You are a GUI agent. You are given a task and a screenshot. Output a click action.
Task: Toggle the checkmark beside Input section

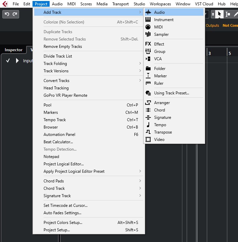pyautogui.click(x=8, y=61)
